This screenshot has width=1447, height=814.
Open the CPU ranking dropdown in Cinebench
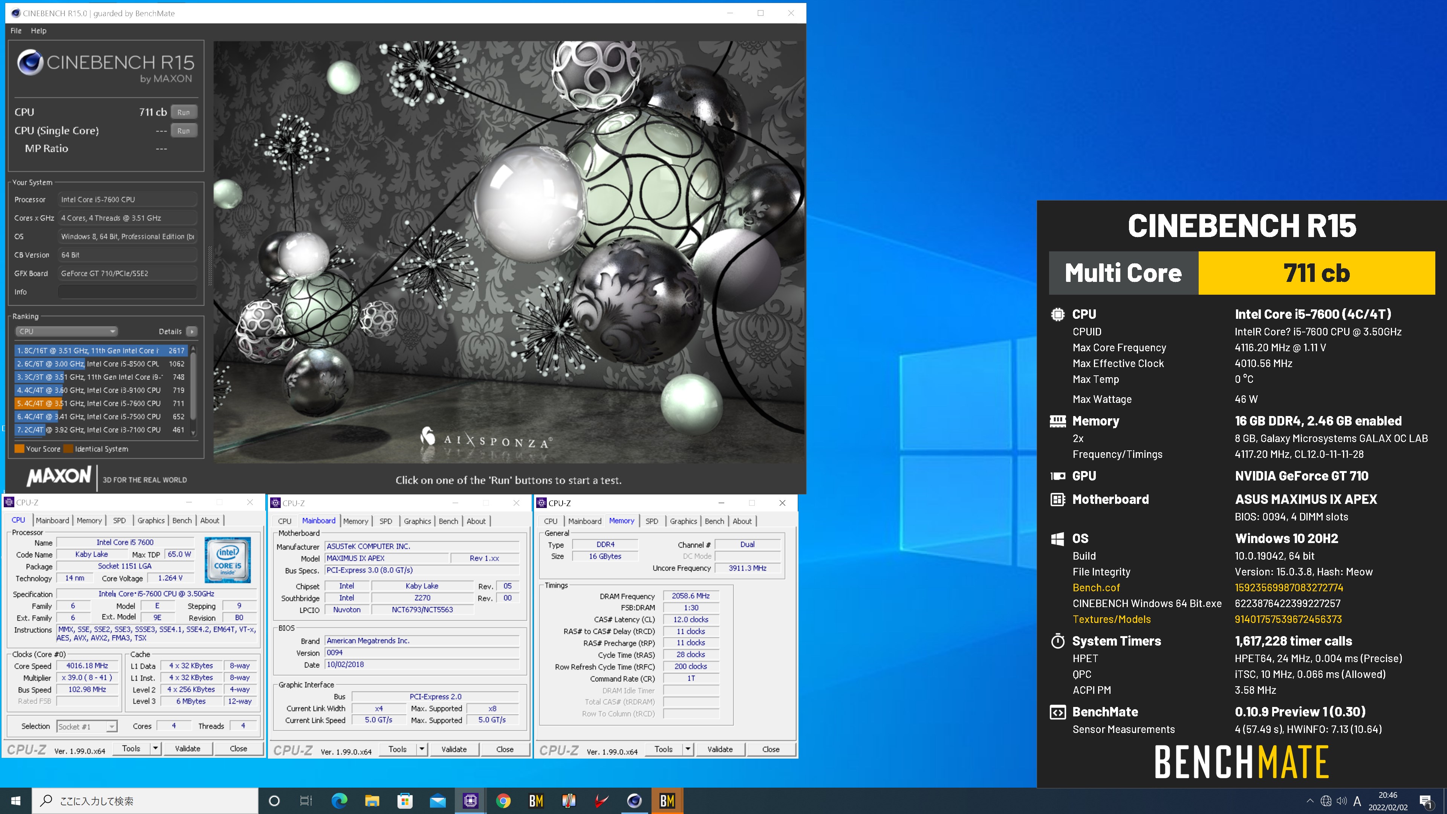(x=66, y=332)
